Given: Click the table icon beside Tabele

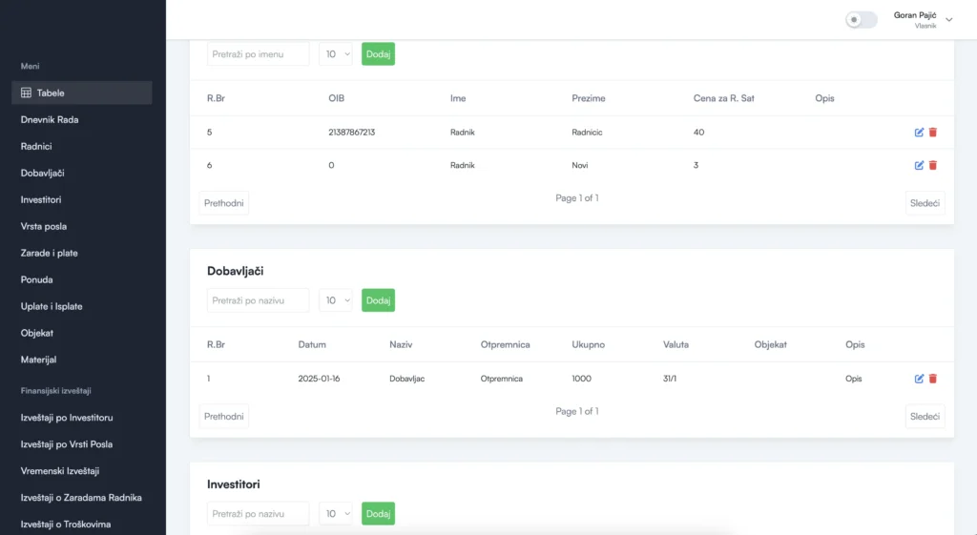Looking at the screenshot, I should click(26, 93).
